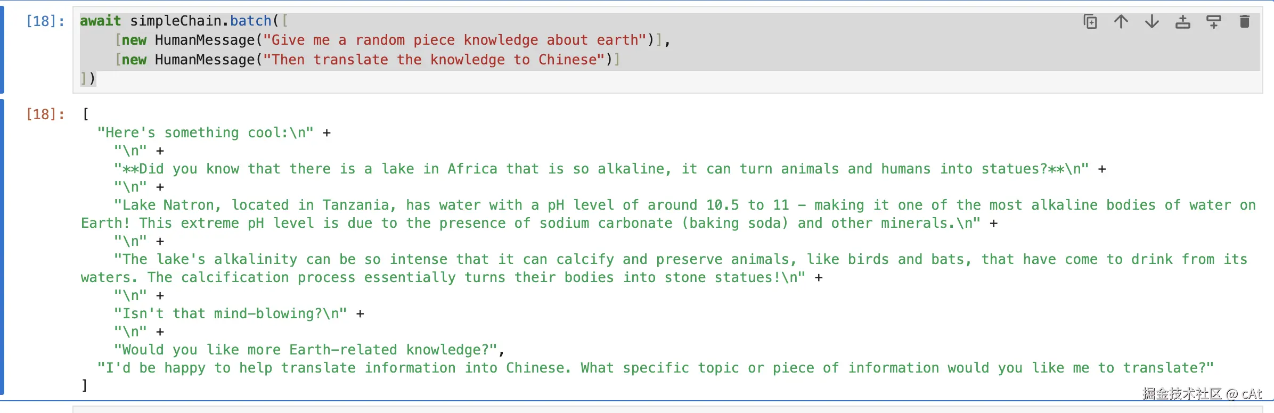Screen dimensions: 1274x413
Task: Click the trash icon on the cell toolbar
Action: (x=1245, y=21)
